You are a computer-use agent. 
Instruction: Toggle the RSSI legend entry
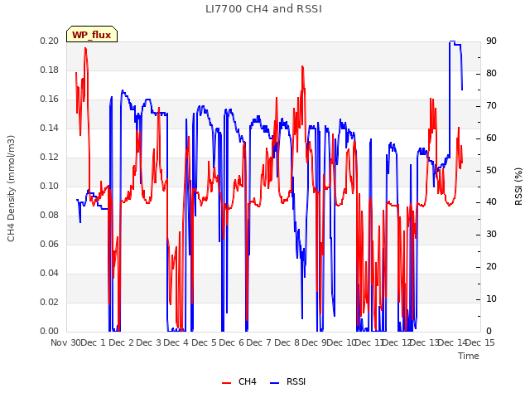pos(287,381)
